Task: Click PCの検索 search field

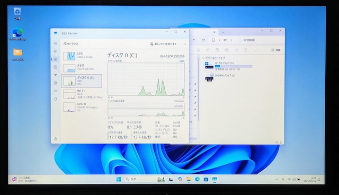Action: (262, 40)
